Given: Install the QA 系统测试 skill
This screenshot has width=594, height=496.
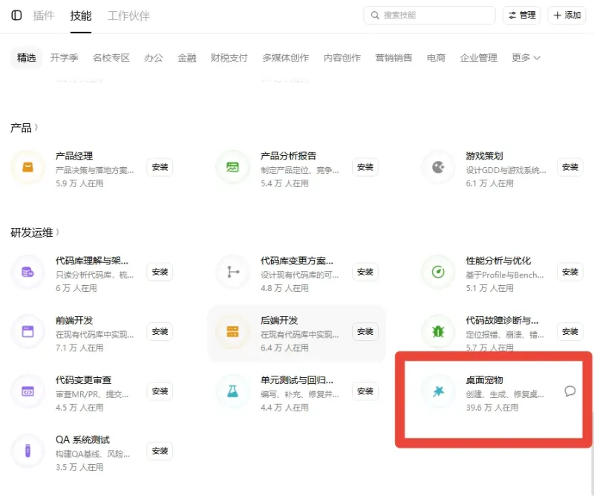Looking at the screenshot, I should click(160, 451).
